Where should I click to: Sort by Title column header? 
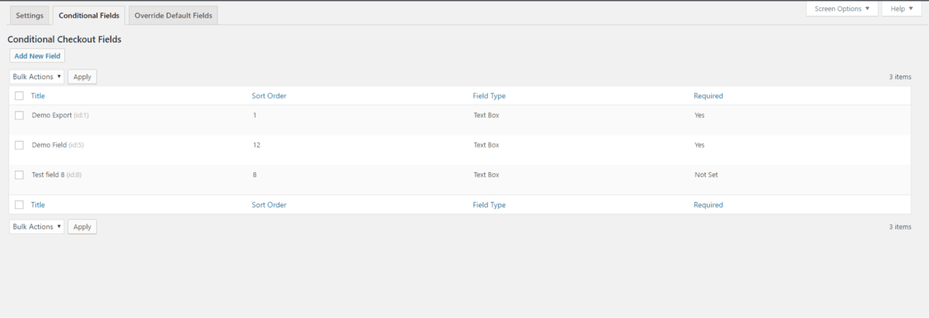click(38, 96)
